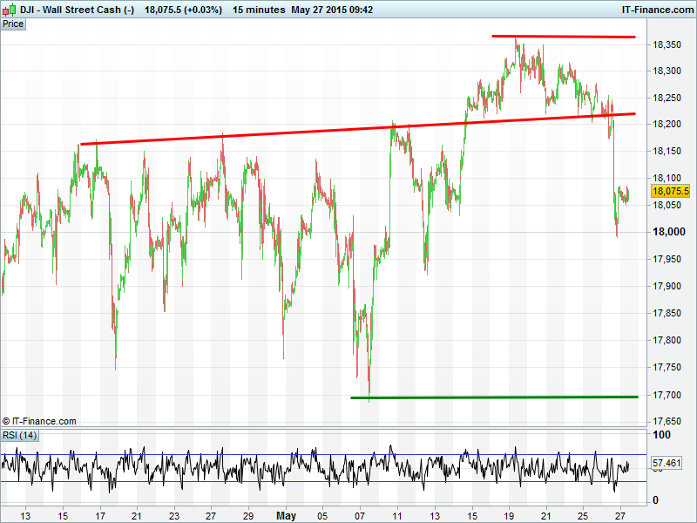The height and width of the screenshot is (523, 697).
Task: Open the 15 minutes timeframe selector
Action: click(x=259, y=10)
